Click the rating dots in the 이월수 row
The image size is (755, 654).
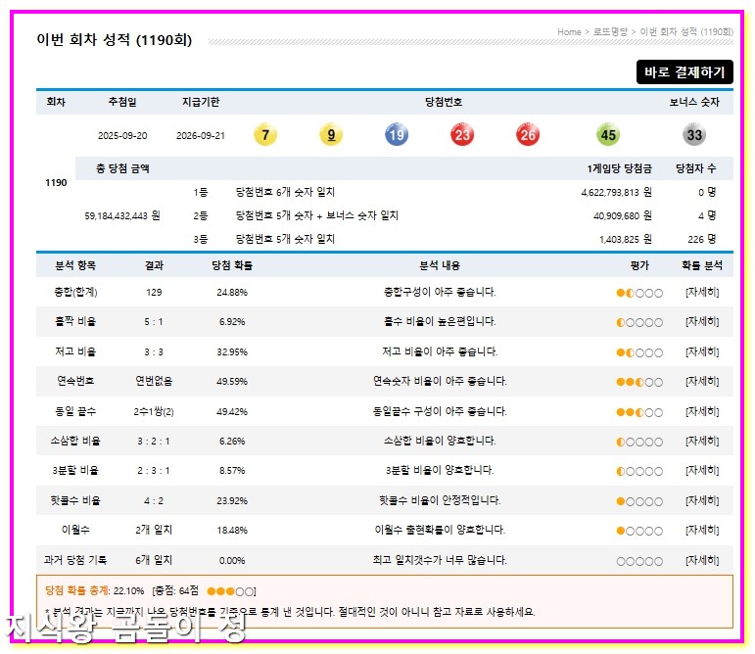[639, 531]
